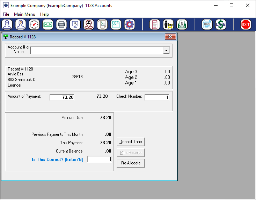Click the Record # 1128 window title icon
Screen dimensions: 256x200
tap(6, 37)
